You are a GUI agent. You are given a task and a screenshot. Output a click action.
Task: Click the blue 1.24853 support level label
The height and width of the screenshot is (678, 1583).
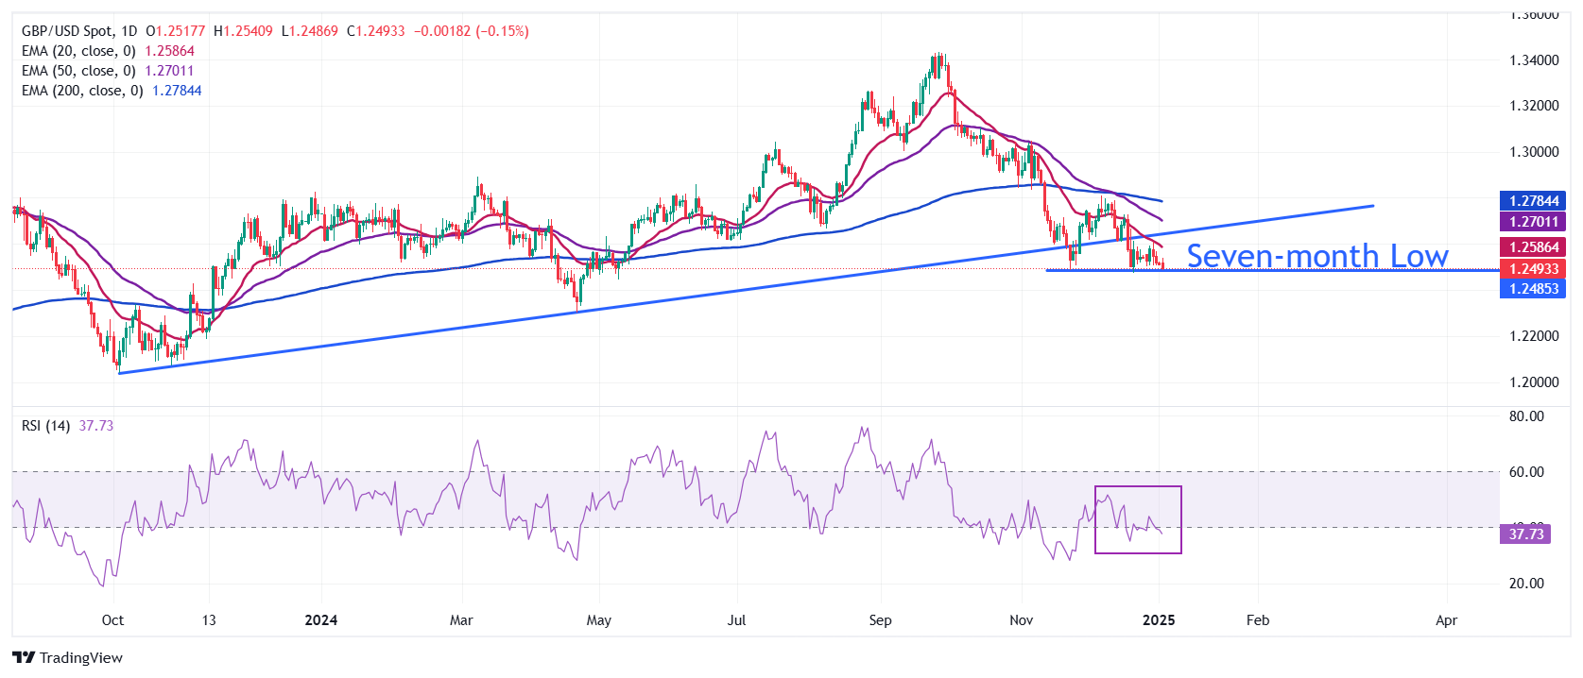click(1533, 289)
